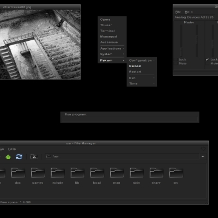Screen dimensions: 218x218
Task: Reload the usr folder view
Action: (x=19, y=156)
